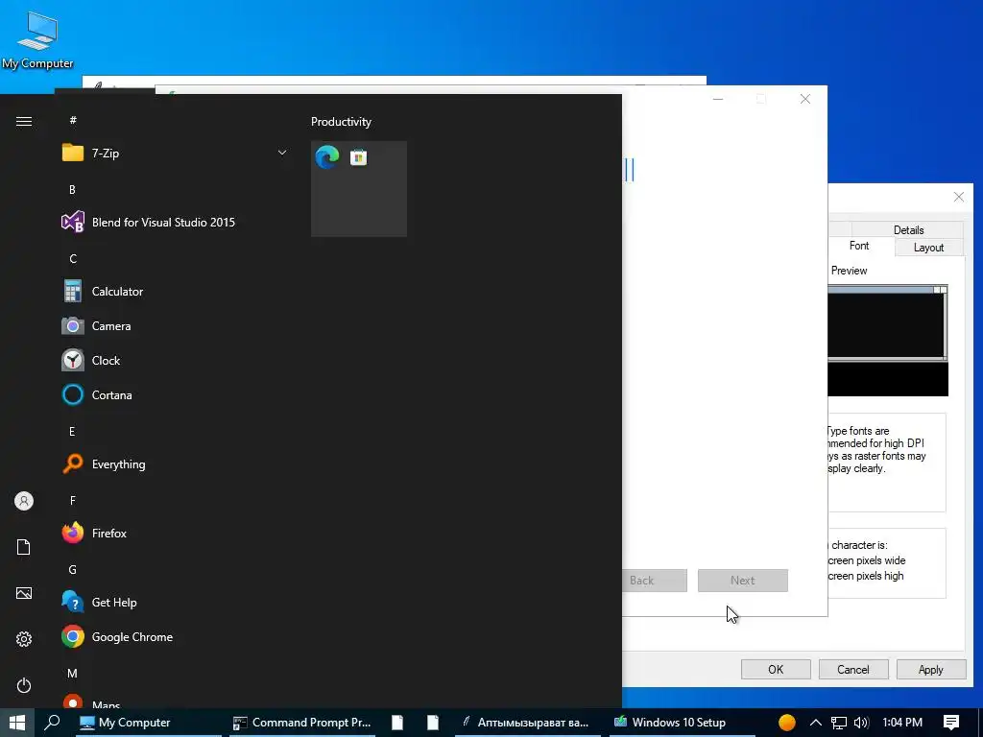Click the Microsoft Store tile in Productivity

(359, 157)
